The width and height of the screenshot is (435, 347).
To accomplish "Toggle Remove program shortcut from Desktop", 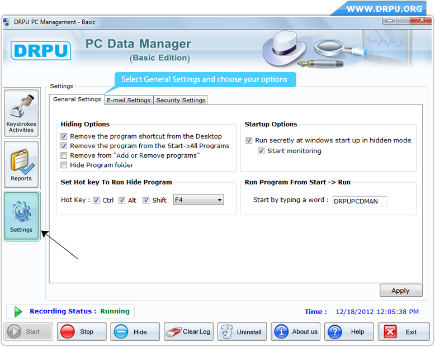I will 64,136.
